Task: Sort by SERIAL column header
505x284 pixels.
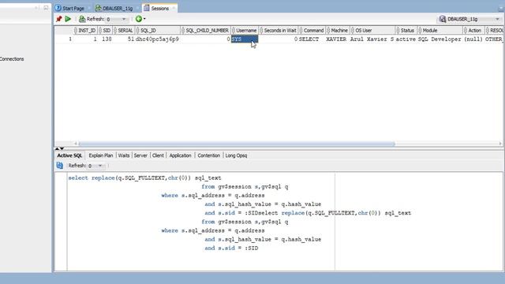Action: 124,30
